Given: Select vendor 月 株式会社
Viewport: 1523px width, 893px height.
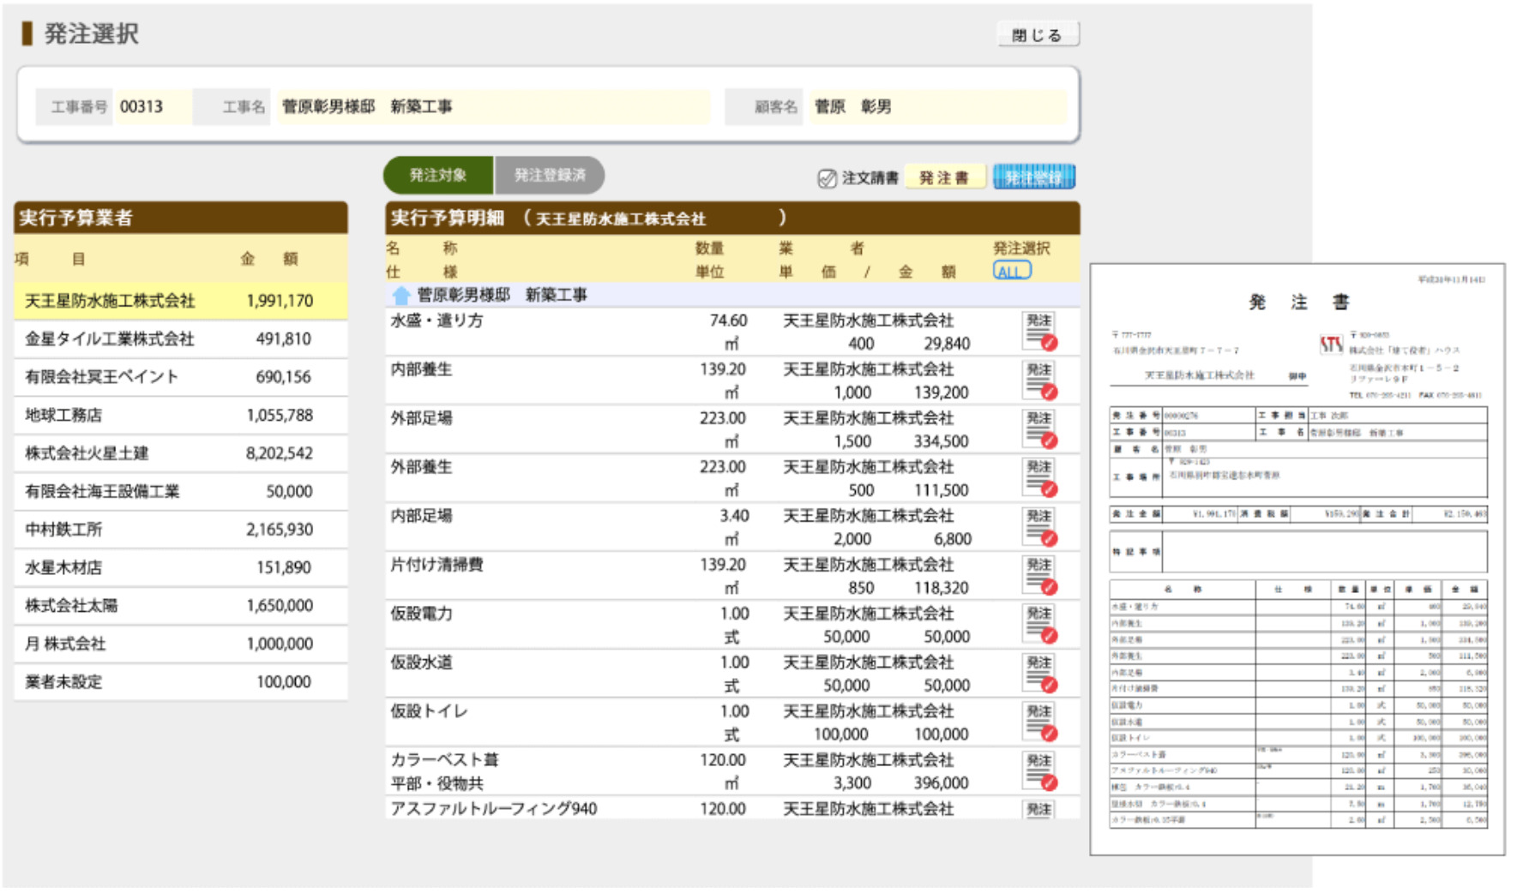Looking at the screenshot, I should coord(181,644).
